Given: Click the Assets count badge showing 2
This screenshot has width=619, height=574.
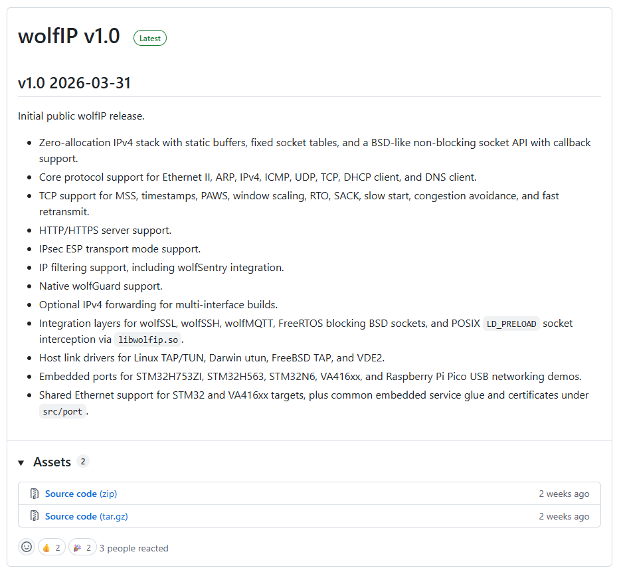Looking at the screenshot, I should 82,462.
